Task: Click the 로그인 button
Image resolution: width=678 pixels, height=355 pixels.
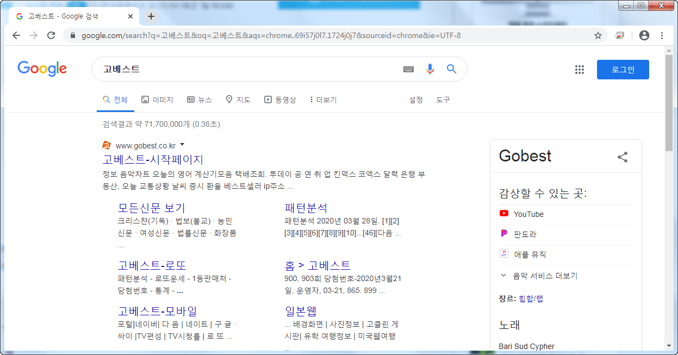Action: coord(623,70)
